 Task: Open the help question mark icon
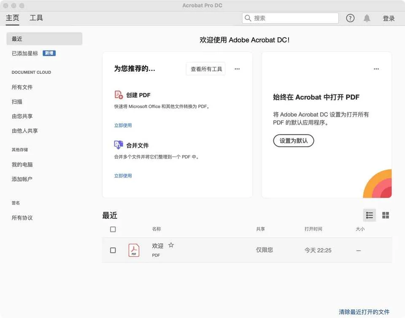(x=350, y=18)
